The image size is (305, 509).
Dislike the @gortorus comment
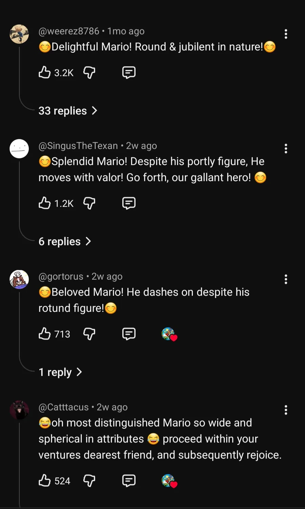point(89,334)
